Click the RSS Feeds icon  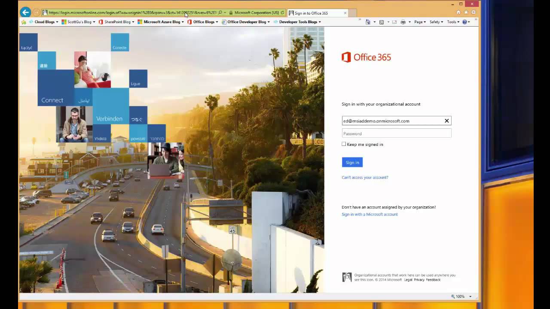point(382,22)
